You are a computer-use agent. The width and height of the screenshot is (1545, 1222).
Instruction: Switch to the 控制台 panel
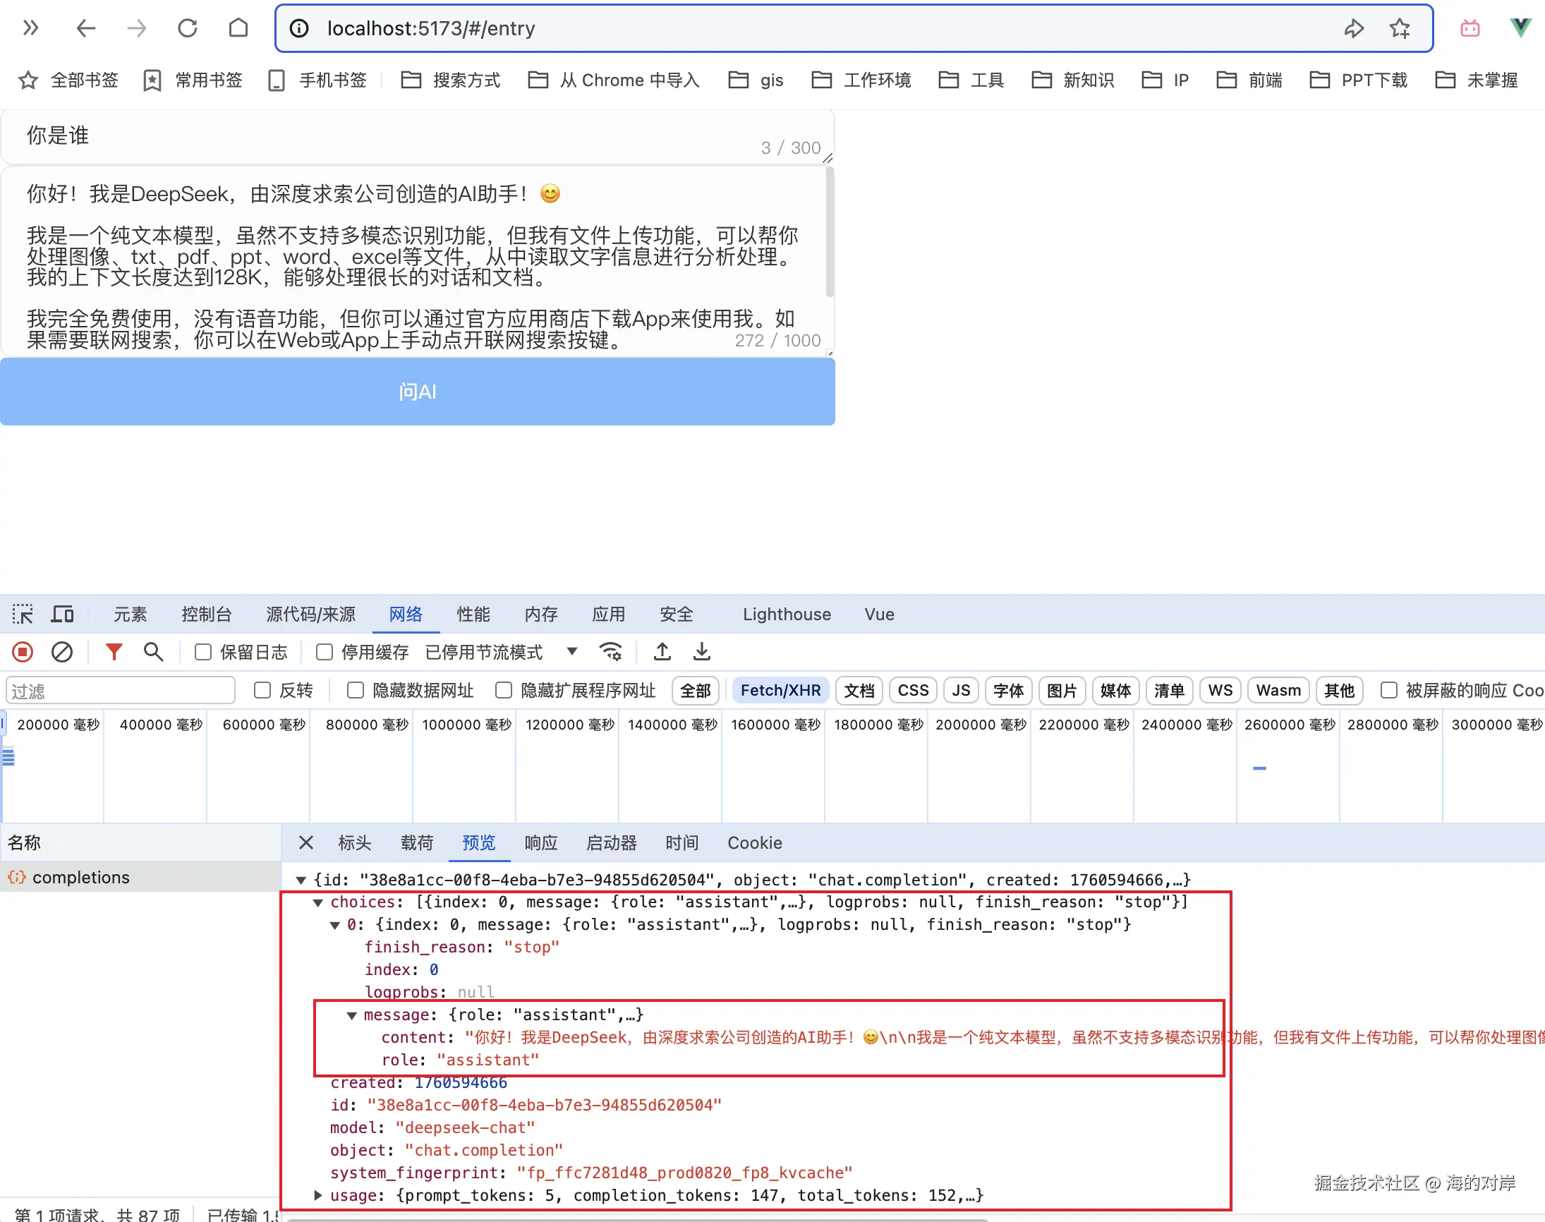pyautogui.click(x=207, y=614)
